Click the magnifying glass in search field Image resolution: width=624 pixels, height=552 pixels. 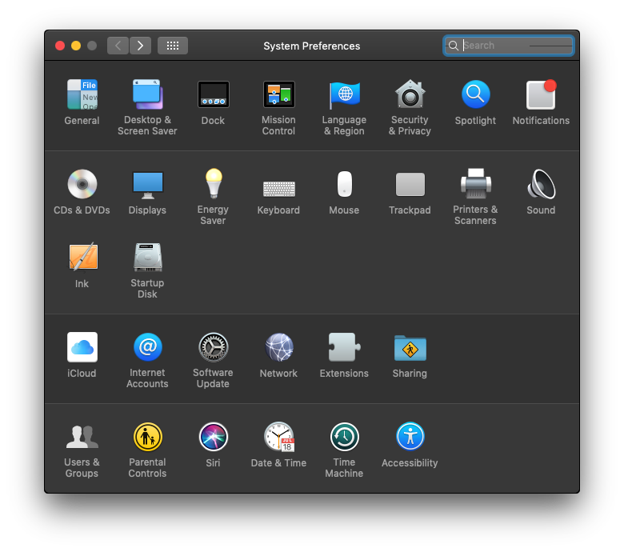(454, 46)
